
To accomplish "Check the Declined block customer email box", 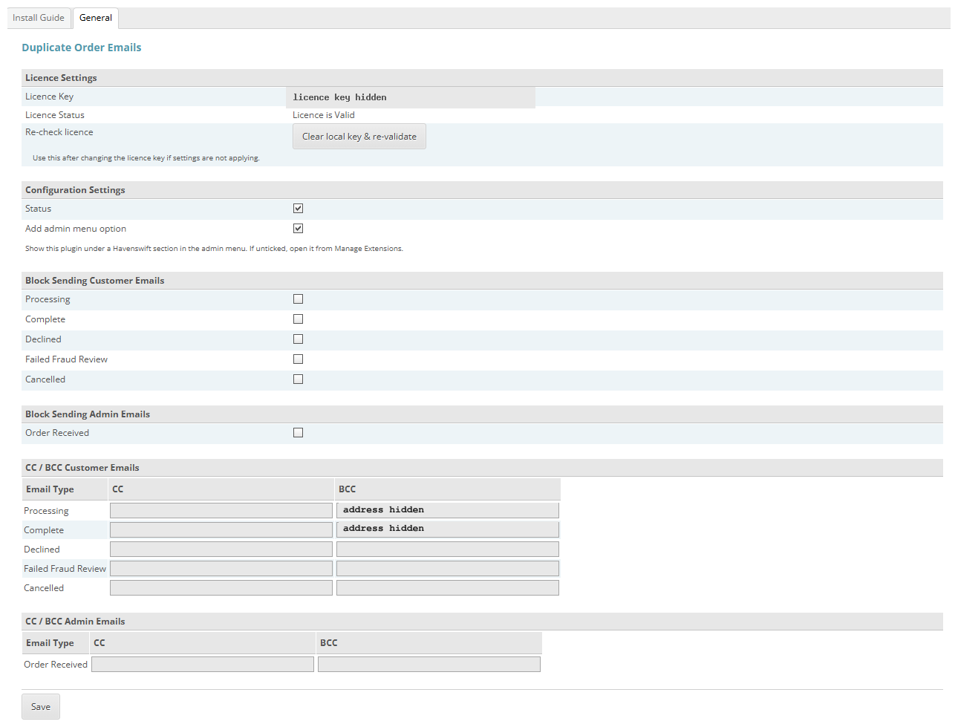I will click(298, 339).
